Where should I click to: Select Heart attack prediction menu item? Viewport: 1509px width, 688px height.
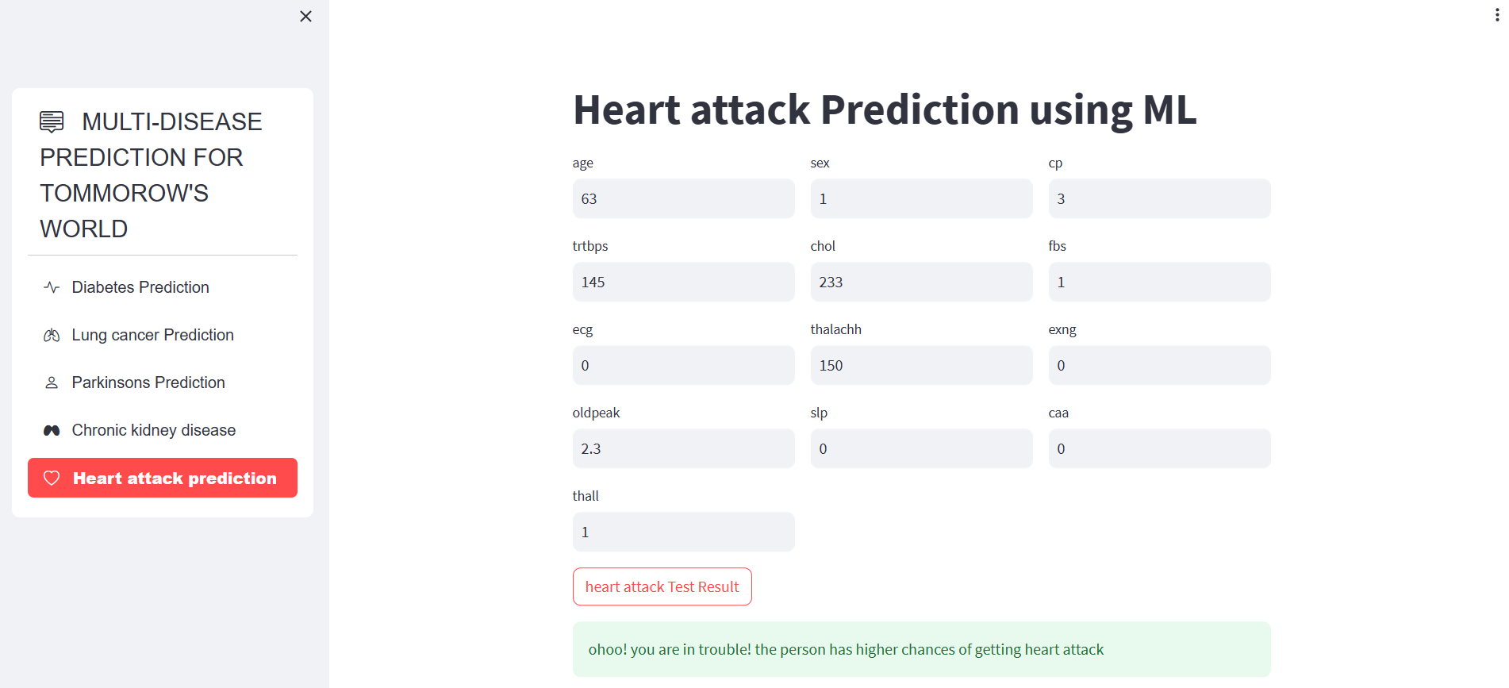click(x=163, y=478)
